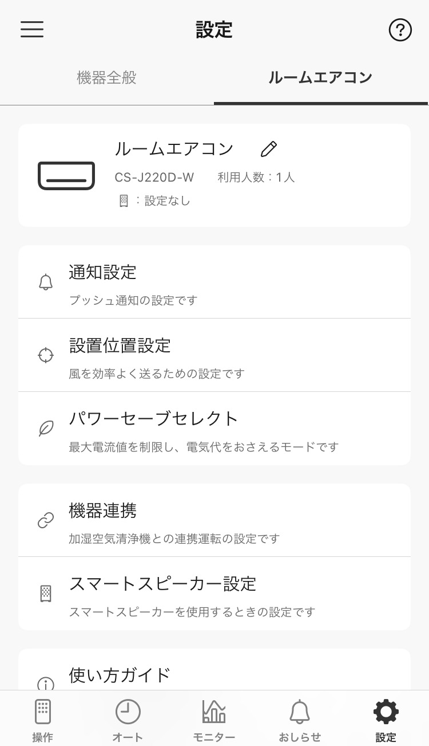
Task: Open the おしらせ notices tab
Action: [300, 720]
